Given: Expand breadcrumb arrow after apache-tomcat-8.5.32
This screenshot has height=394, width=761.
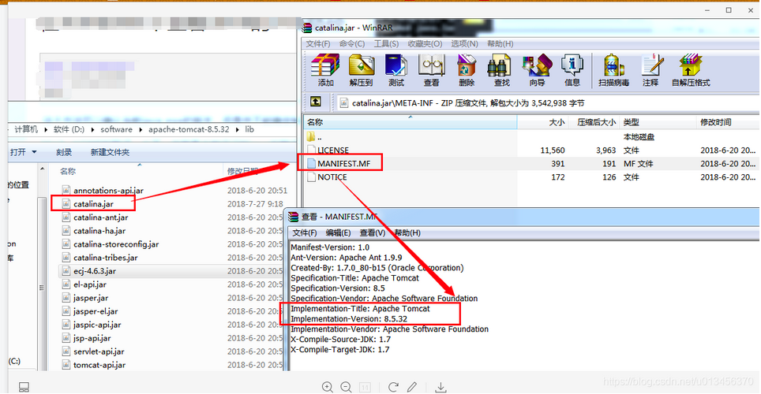Looking at the screenshot, I should [x=238, y=129].
